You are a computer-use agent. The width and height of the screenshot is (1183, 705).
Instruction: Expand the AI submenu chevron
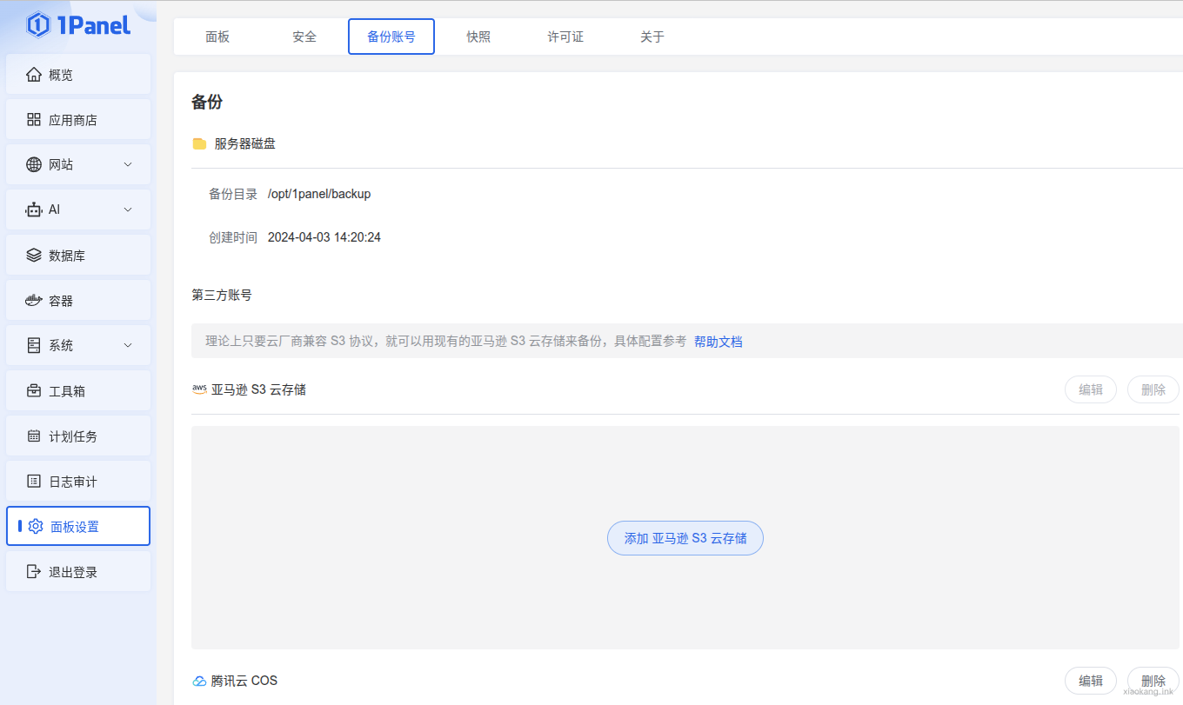coord(128,210)
